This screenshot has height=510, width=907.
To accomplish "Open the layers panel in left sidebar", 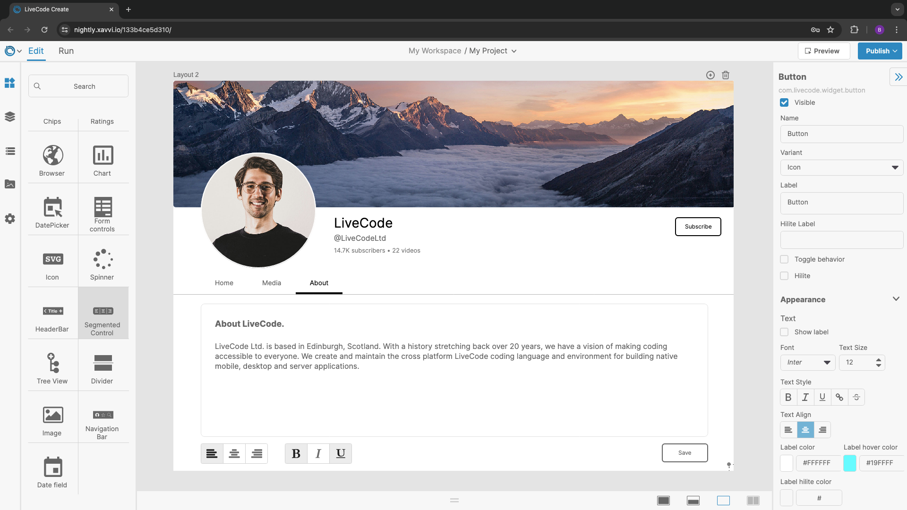I will 10,117.
